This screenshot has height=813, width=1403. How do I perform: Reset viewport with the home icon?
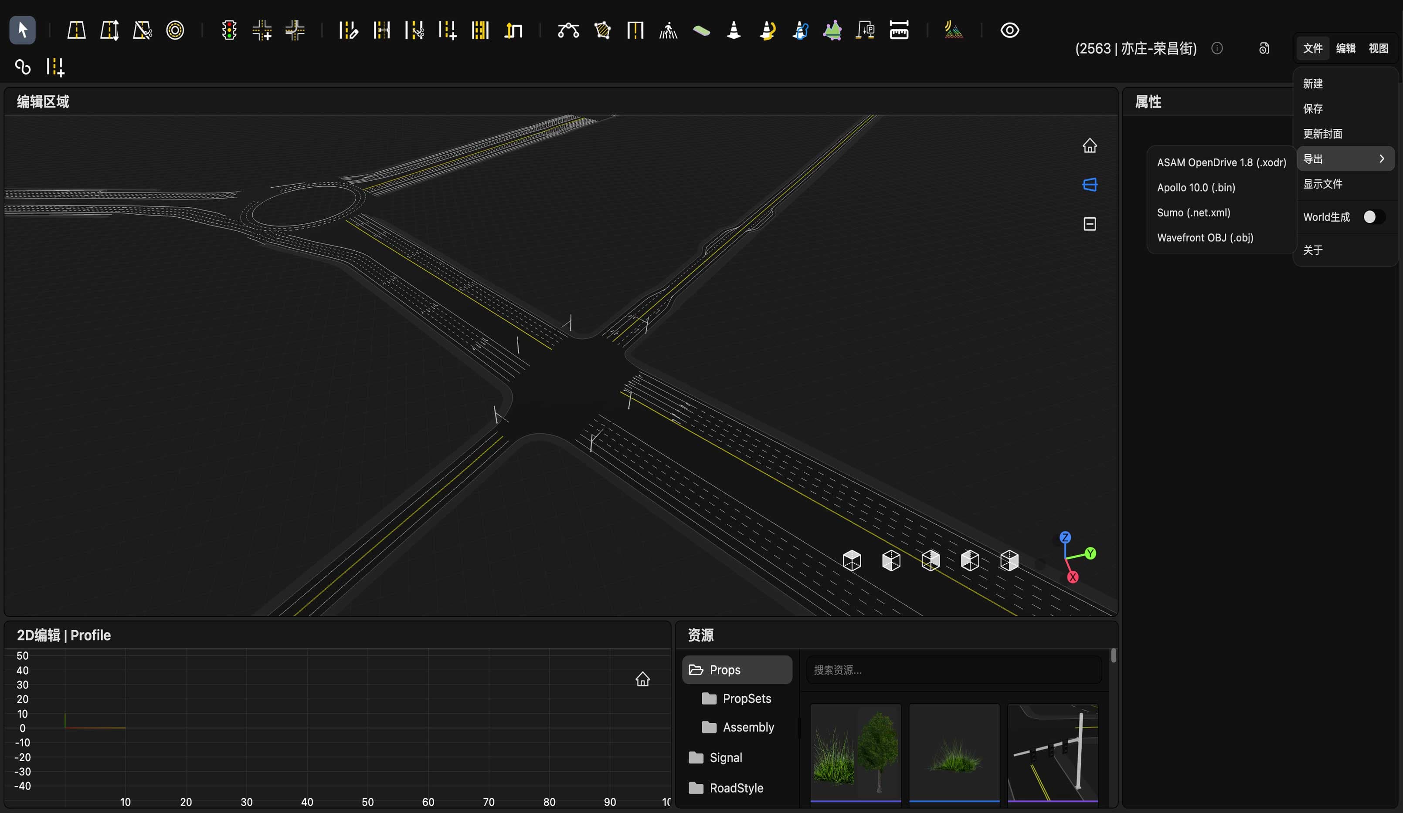pyautogui.click(x=1090, y=146)
